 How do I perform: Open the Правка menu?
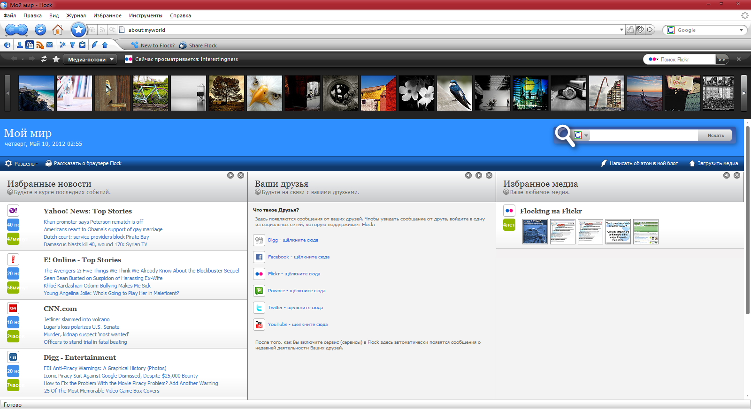tap(32, 15)
